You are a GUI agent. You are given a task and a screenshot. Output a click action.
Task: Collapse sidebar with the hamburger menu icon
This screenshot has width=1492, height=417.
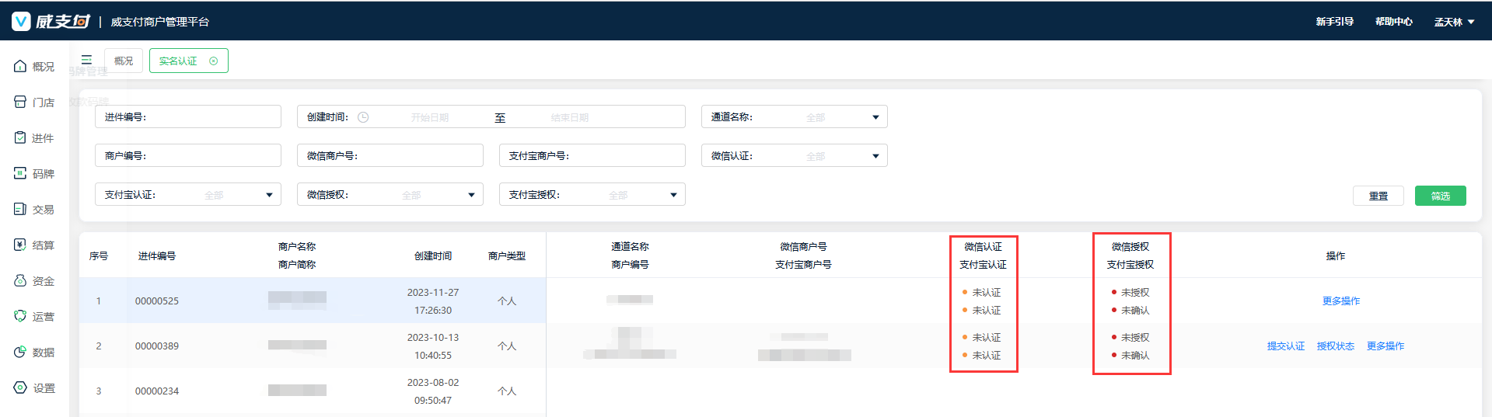pos(86,60)
